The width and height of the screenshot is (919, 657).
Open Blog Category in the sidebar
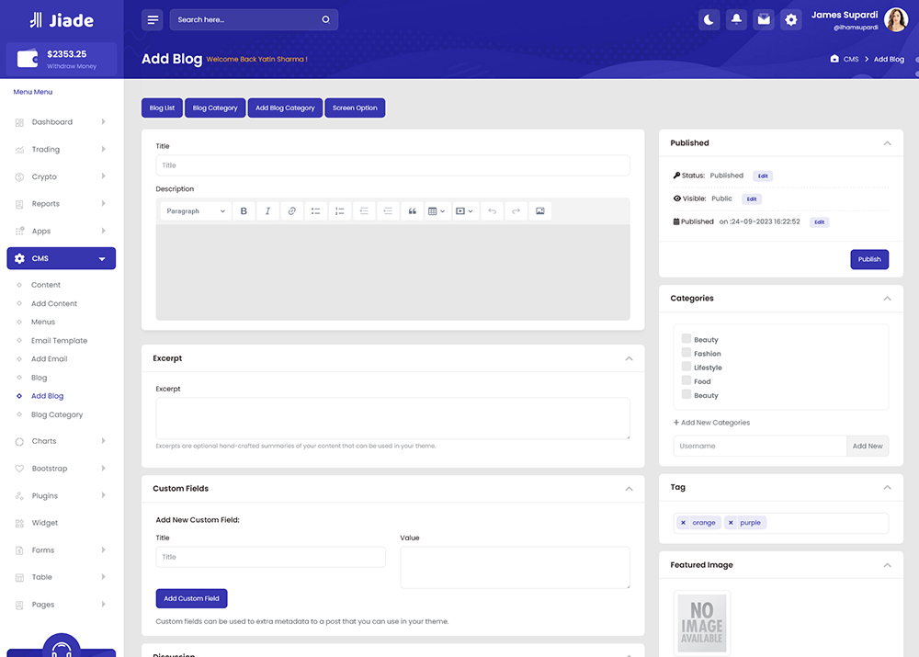tap(57, 414)
